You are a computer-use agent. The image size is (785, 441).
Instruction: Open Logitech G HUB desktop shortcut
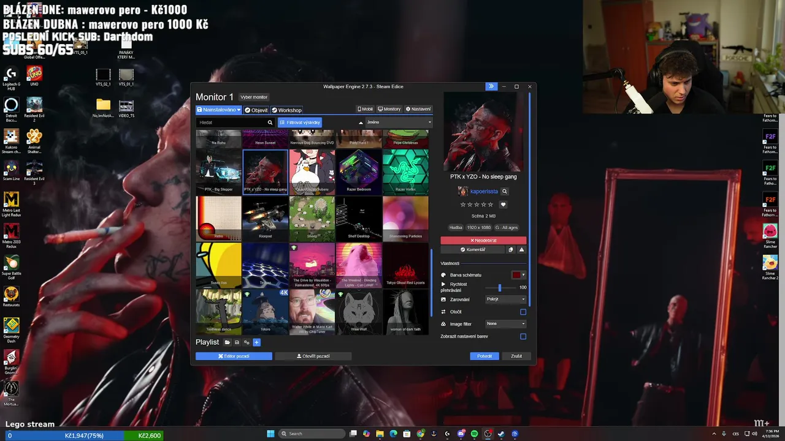point(11,78)
